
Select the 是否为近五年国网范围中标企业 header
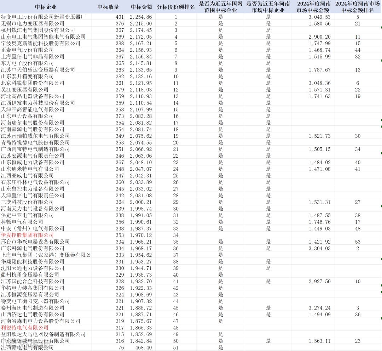click(x=220, y=7)
